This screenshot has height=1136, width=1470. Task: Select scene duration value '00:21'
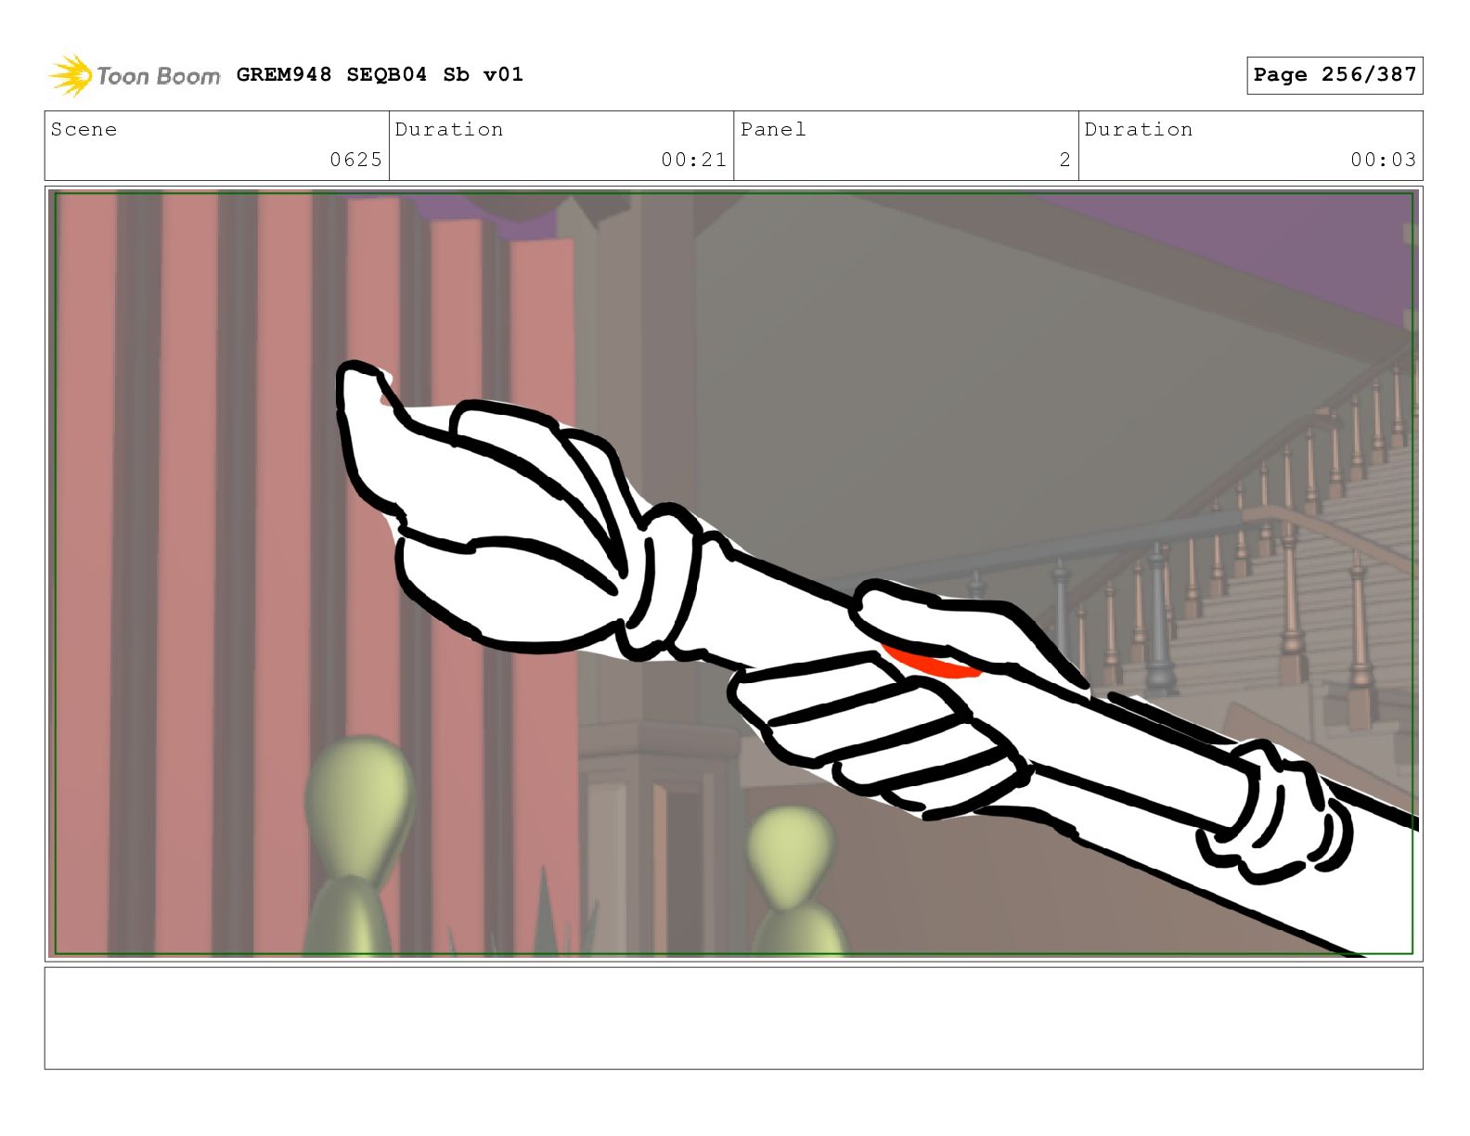pyautogui.click(x=694, y=160)
